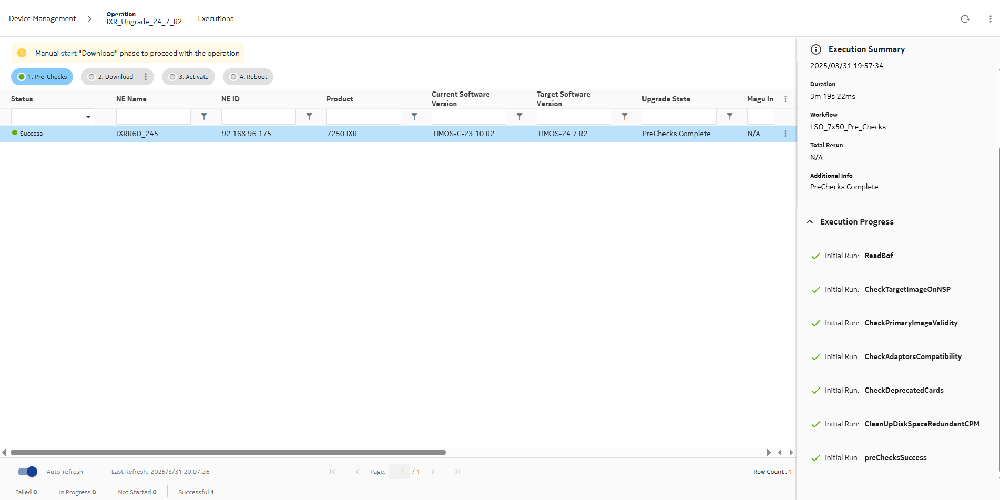Click the refresh icon in the top bar
This screenshot has width=1000, height=500.
(965, 19)
